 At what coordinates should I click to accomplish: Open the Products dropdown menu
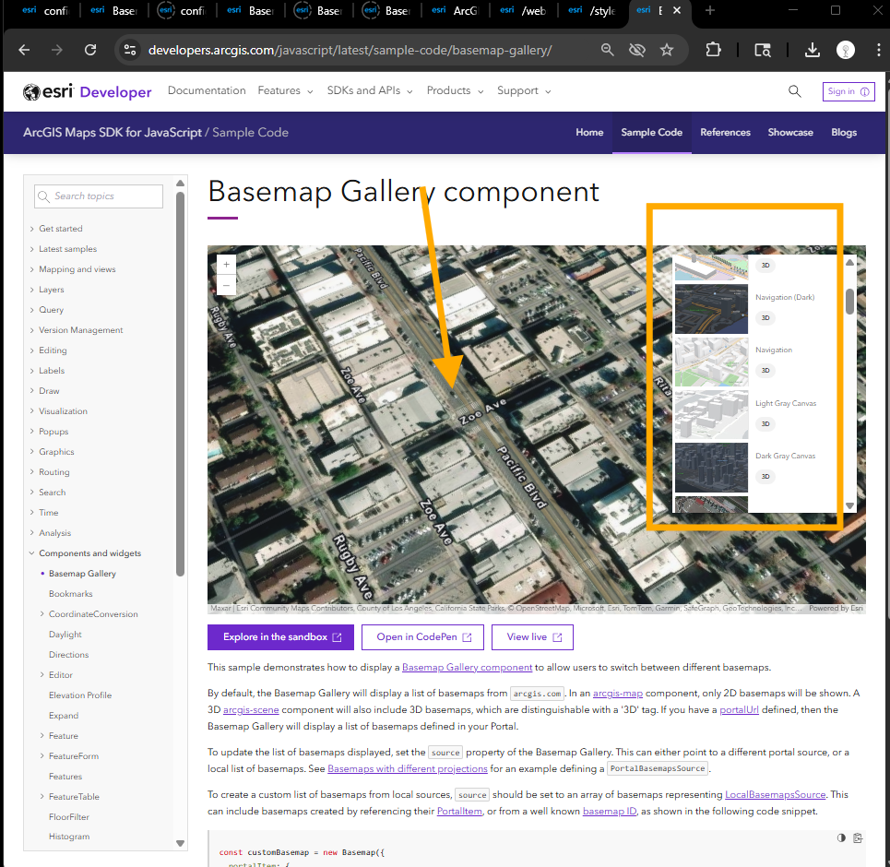pyautogui.click(x=455, y=90)
